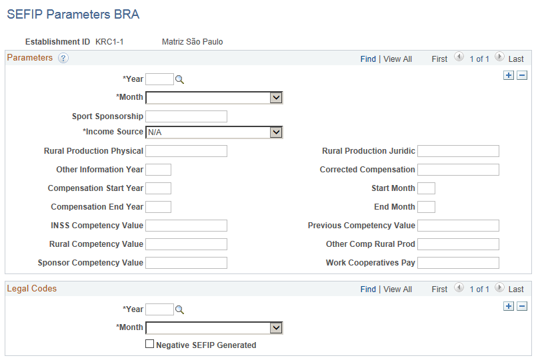540x358 pixels.
Task: Focus the Year field in Legal Codes
Action: (x=160, y=309)
